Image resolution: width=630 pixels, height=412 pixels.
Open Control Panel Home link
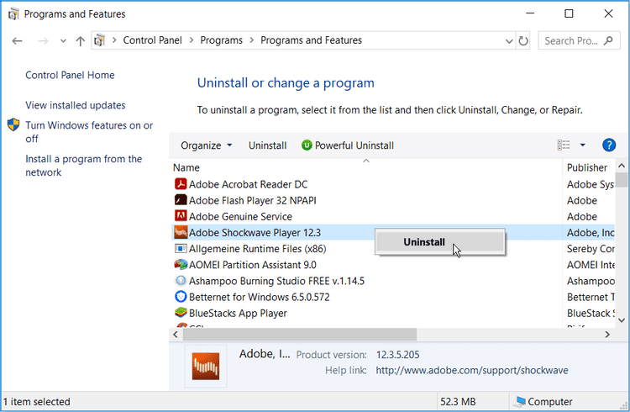coord(70,75)
